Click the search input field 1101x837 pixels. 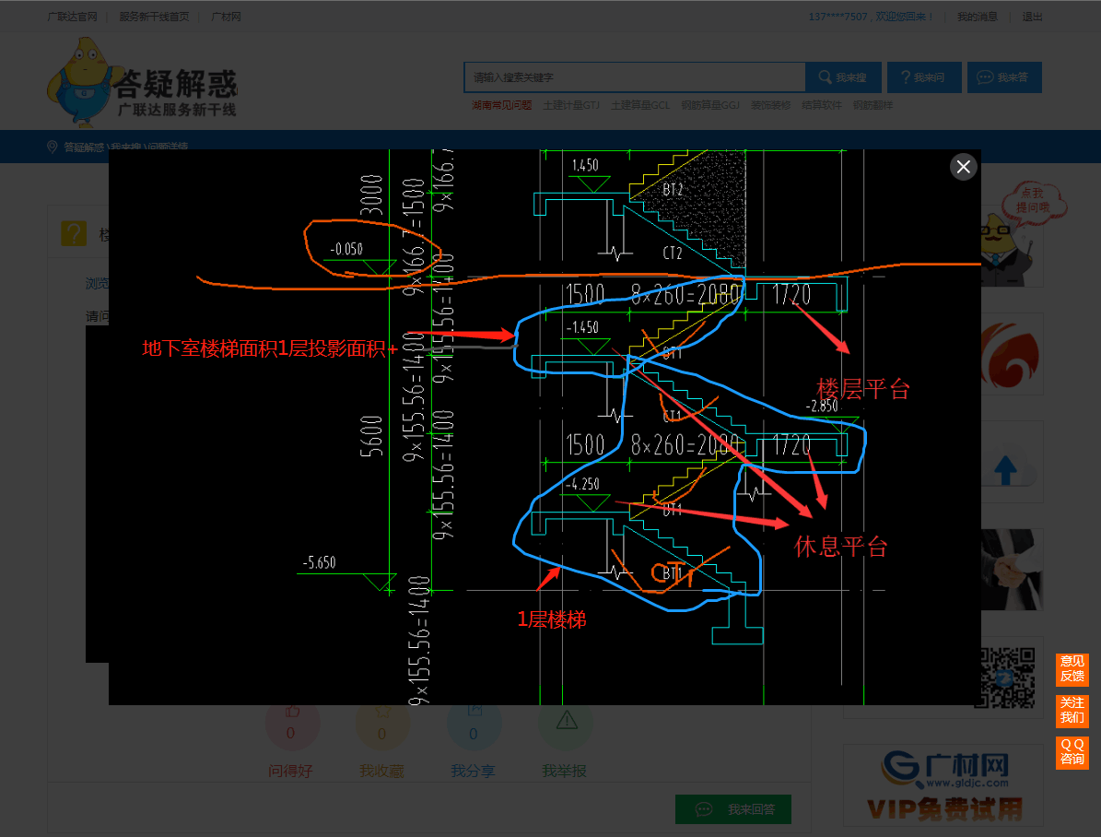[x=634, y=77]
